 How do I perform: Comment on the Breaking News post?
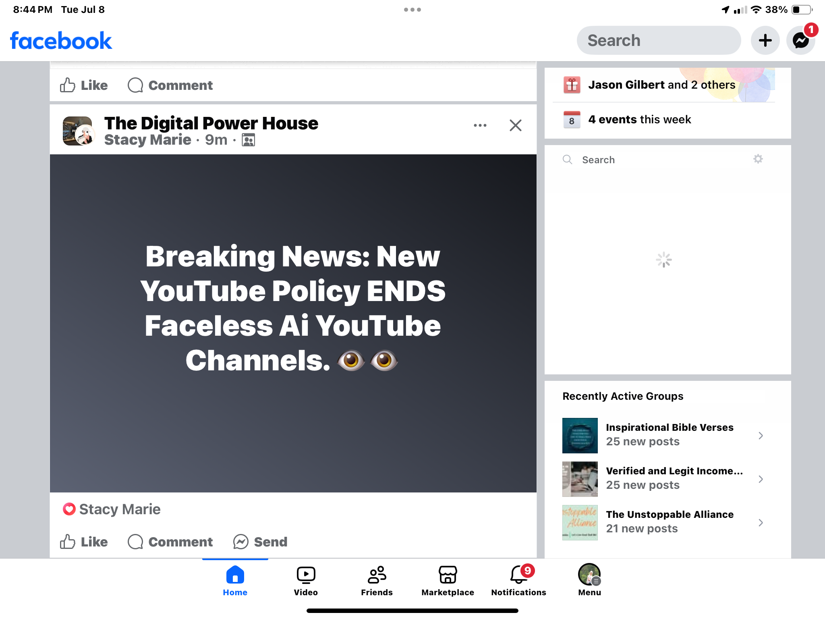pos(170,542)
